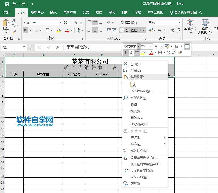The height and width of the screenshot is (193, 218).
Task: Open fill color dropdown arrow in ribbon
Action: (x=63, y=30)
